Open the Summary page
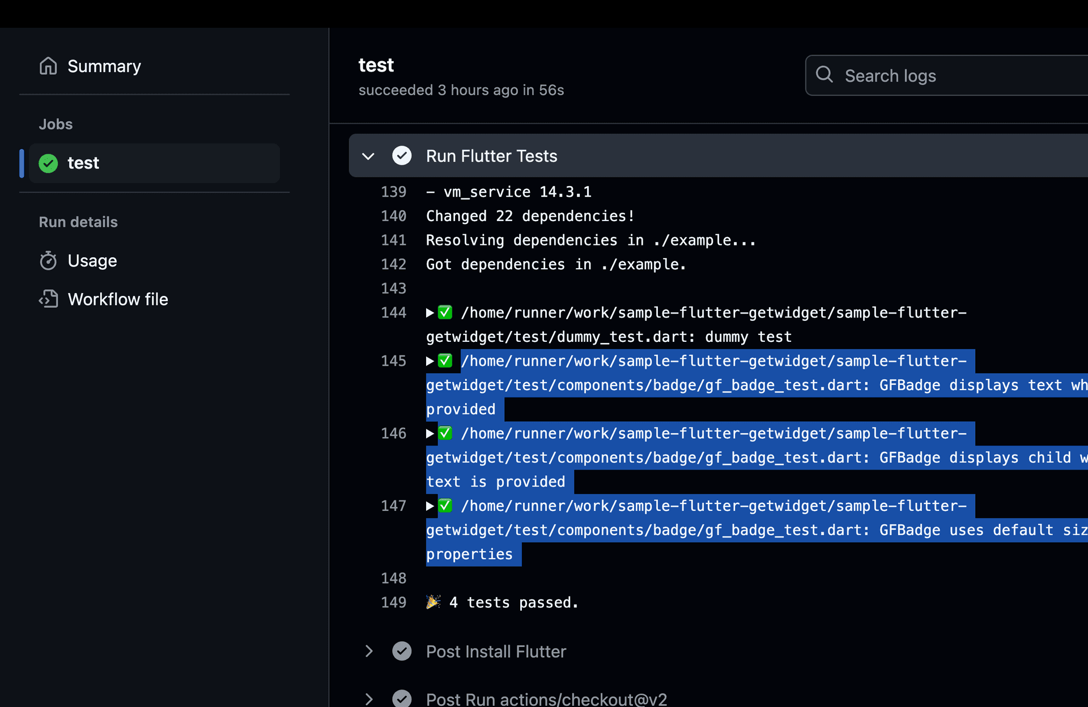1088x707 pixels. (104, 66)
